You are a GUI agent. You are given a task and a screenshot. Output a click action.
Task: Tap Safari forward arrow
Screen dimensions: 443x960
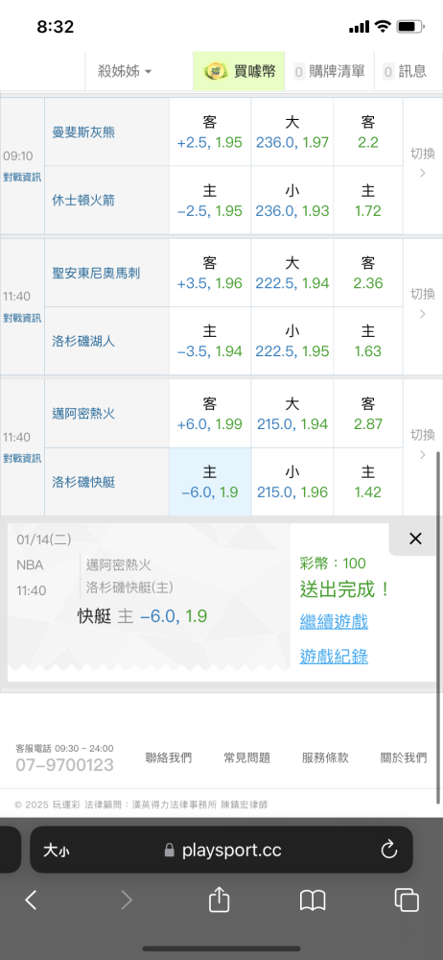tap(126, 900)
